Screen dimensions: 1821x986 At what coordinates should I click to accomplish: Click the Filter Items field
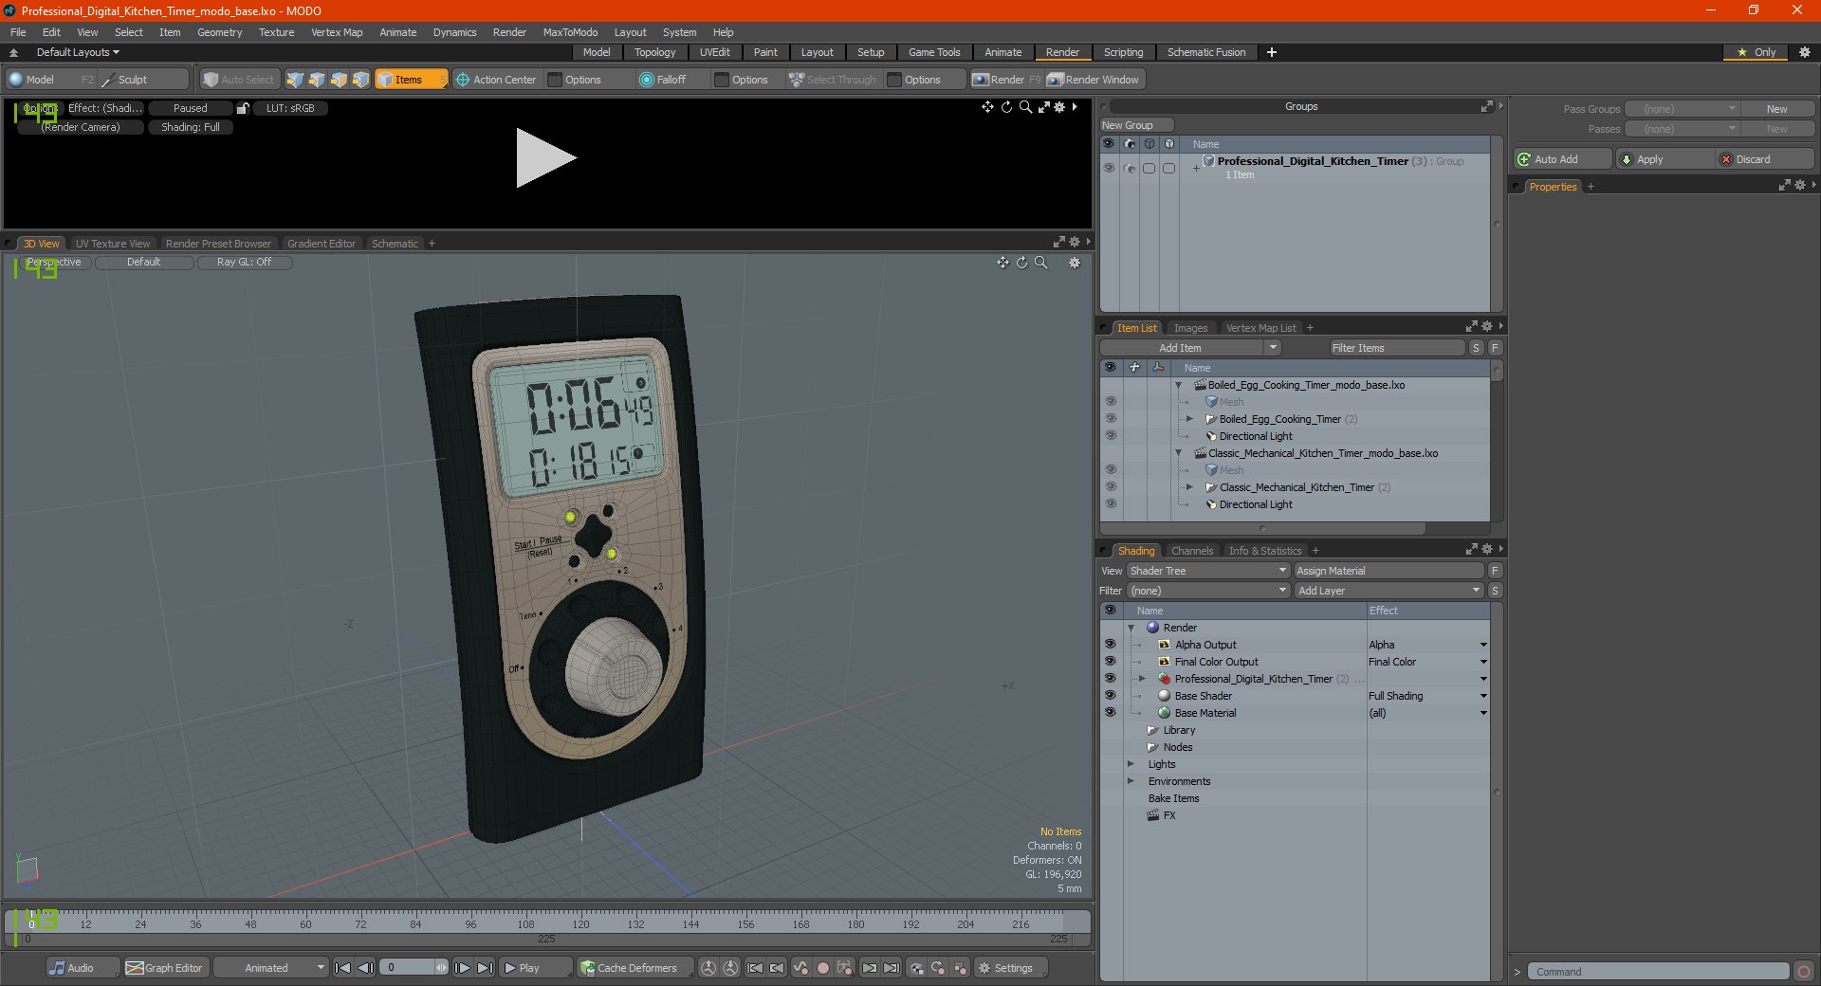1397,348
